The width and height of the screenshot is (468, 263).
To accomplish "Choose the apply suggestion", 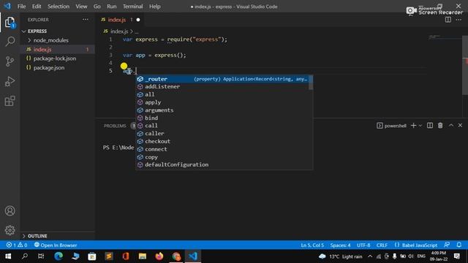I will pyautogui.click(x=222, y=102).
